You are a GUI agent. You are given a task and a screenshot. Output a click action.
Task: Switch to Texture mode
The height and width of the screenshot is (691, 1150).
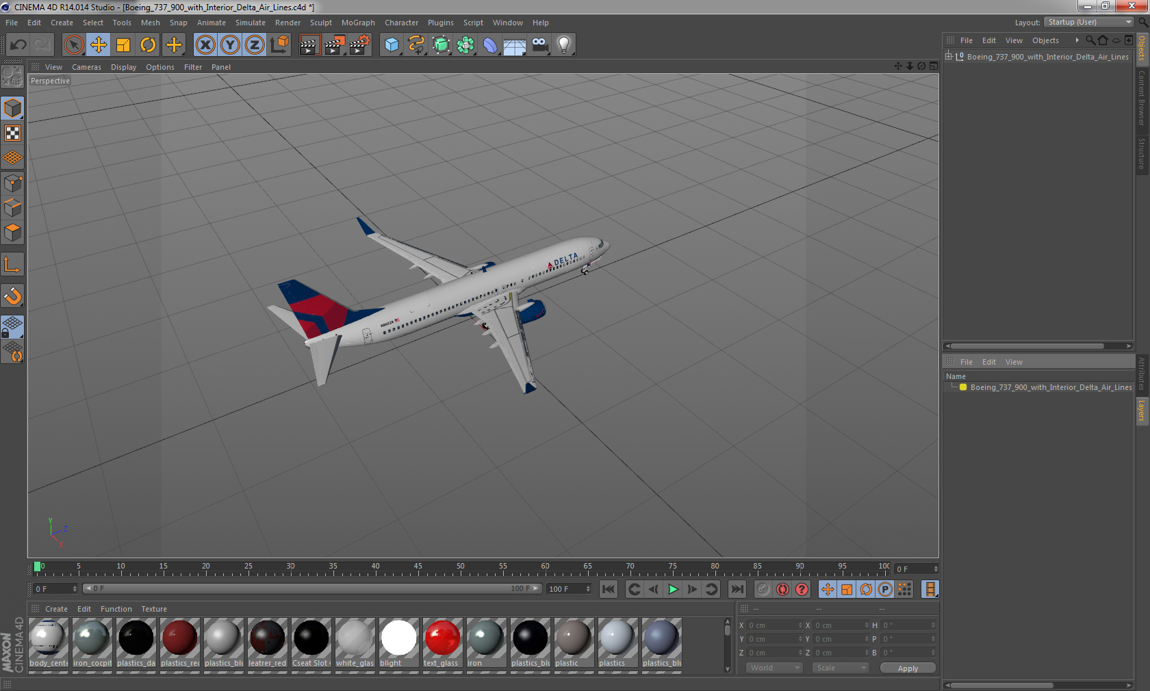click(12, 133)
